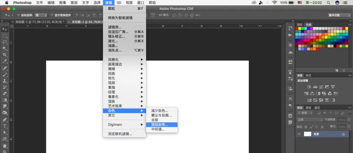Add a Brightness/Contrast adjustment (sun icon)
This screenshot has width=353, height=153.
pos(309,87)
